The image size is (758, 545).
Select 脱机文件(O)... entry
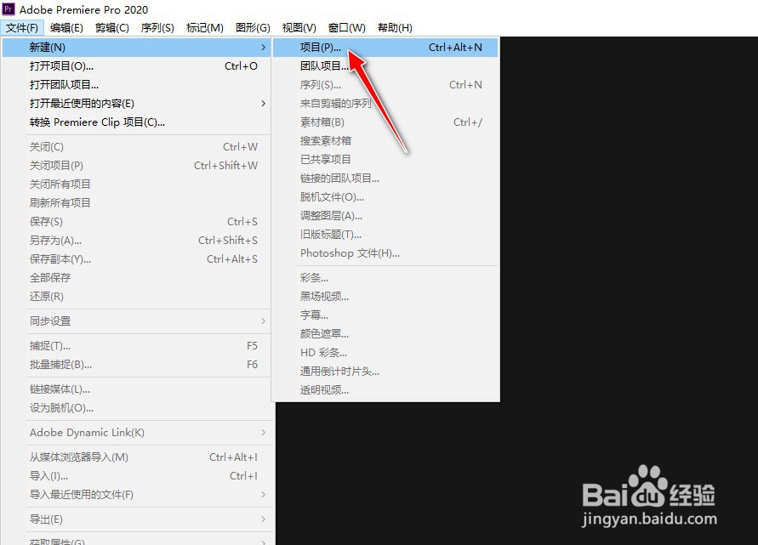tap(385, 196)
